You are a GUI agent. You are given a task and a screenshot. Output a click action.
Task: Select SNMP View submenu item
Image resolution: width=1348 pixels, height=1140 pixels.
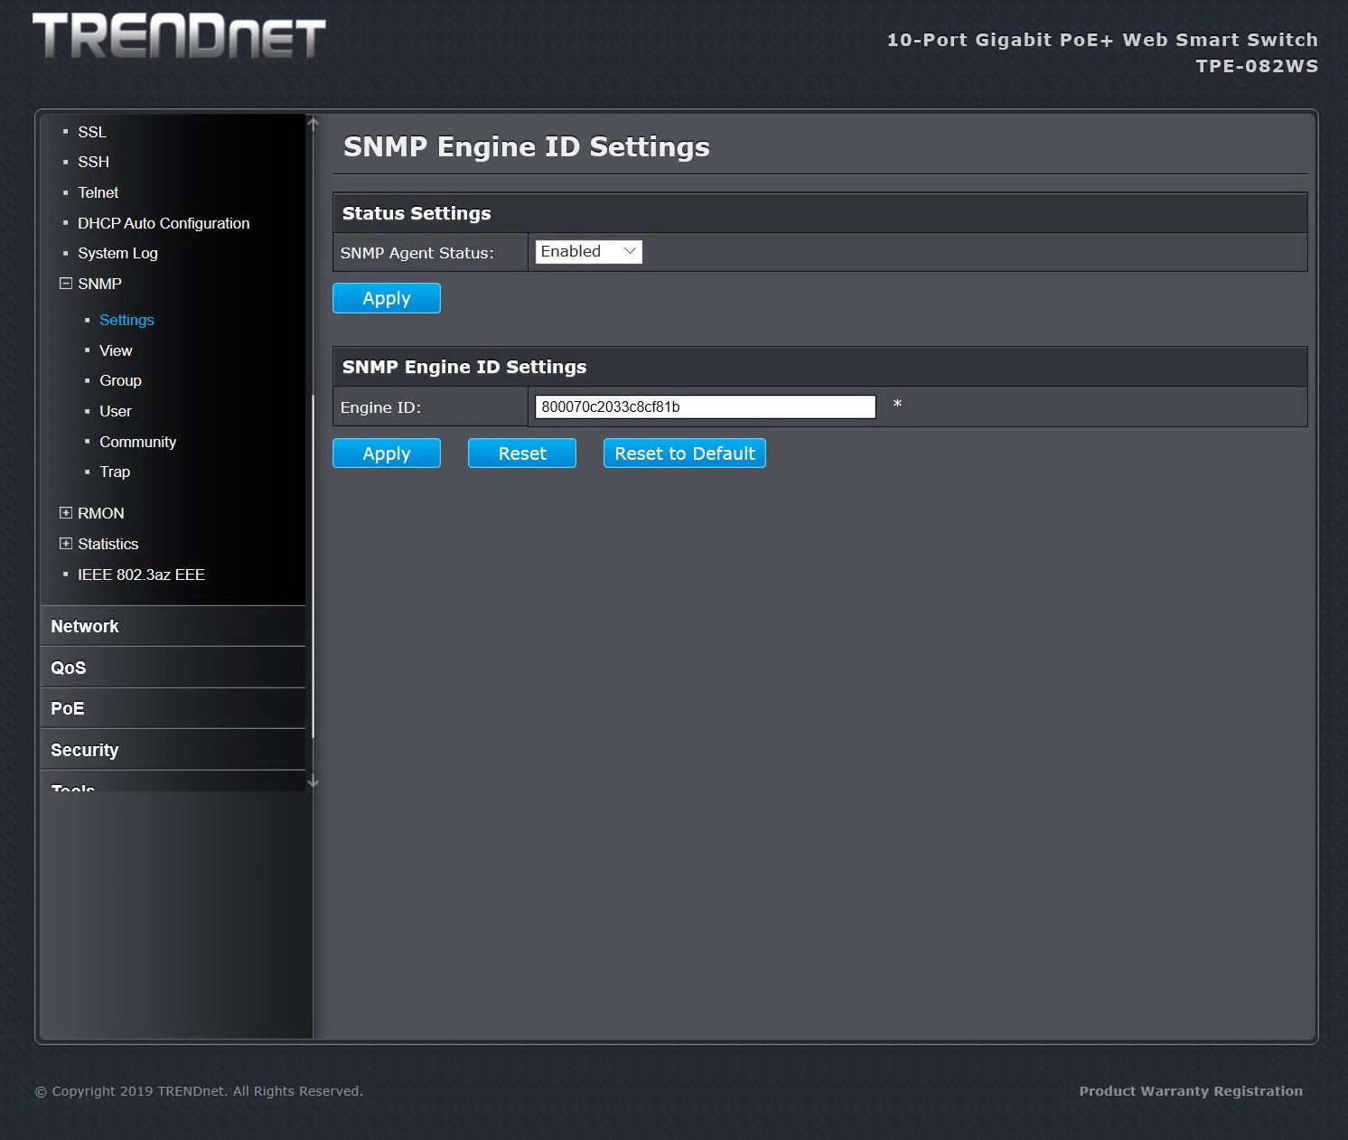(116, 350)
